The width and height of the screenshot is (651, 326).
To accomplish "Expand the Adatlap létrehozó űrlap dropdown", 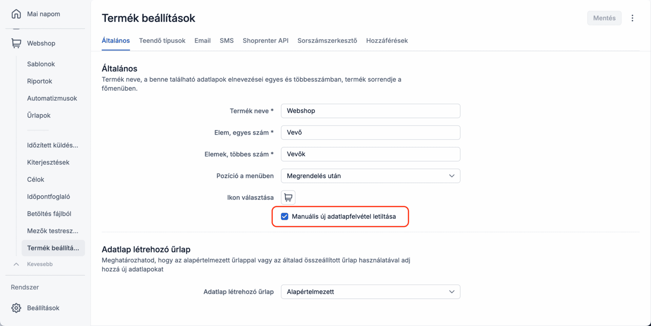I will (370, 292).
